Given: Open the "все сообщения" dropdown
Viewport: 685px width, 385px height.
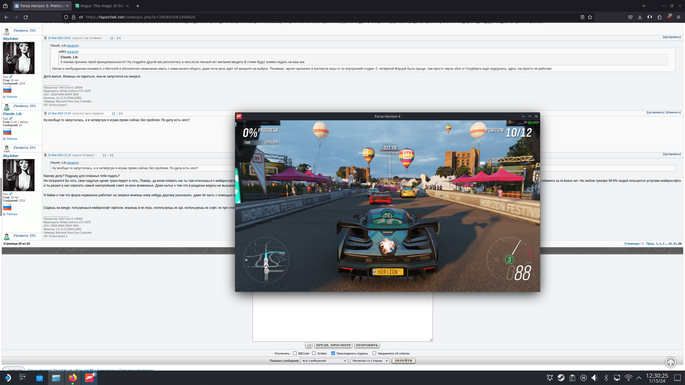Looking at the screenshot, I should pyautogui.click(x=324, y=361).
